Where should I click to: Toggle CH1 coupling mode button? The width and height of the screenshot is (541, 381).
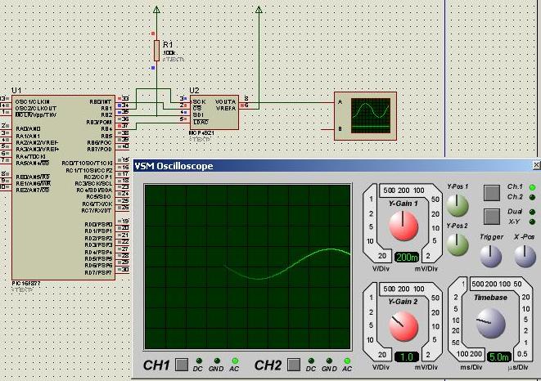[182, 365]
